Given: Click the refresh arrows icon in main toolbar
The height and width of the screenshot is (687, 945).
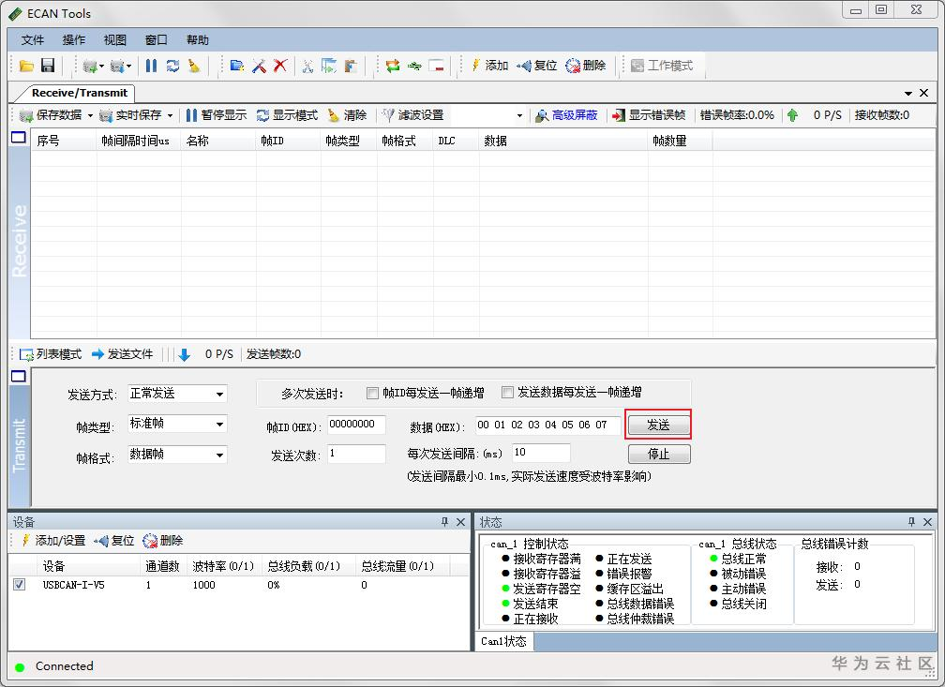Looking at the screenshot, I should click(172, 65).
